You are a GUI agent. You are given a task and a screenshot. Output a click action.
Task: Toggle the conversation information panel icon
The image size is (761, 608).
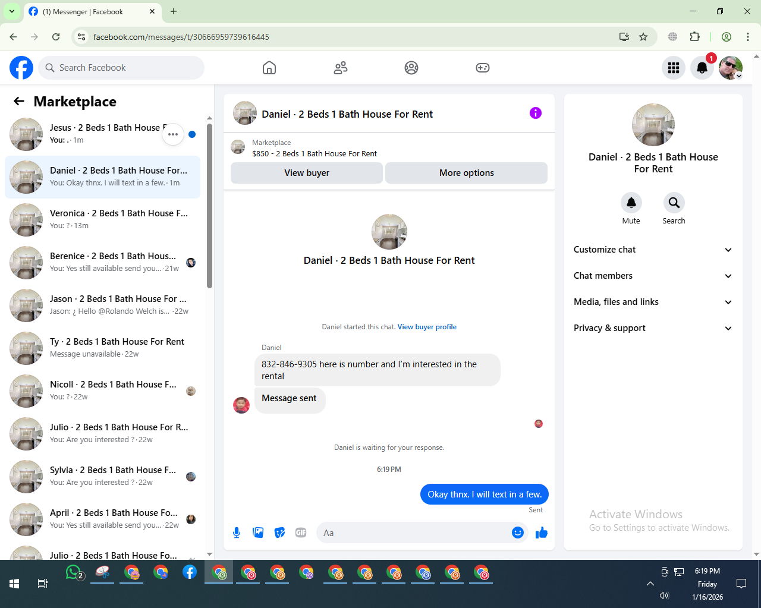tap(536, 113)
